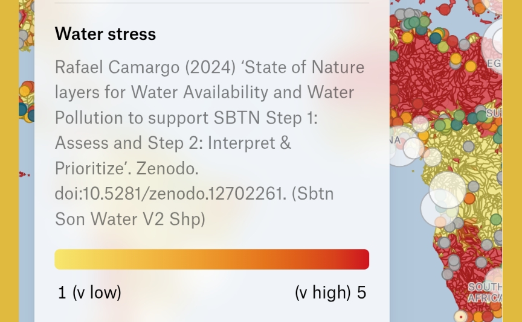The height and width of the screenshot is (322, 522).
Task: Select the lowest gray marker on the southwest coast
Action: (448, 274)
